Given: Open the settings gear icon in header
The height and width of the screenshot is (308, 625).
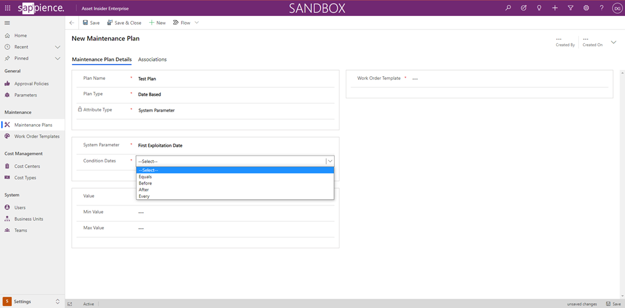Looking at the screenshot, I should (586, 8).
